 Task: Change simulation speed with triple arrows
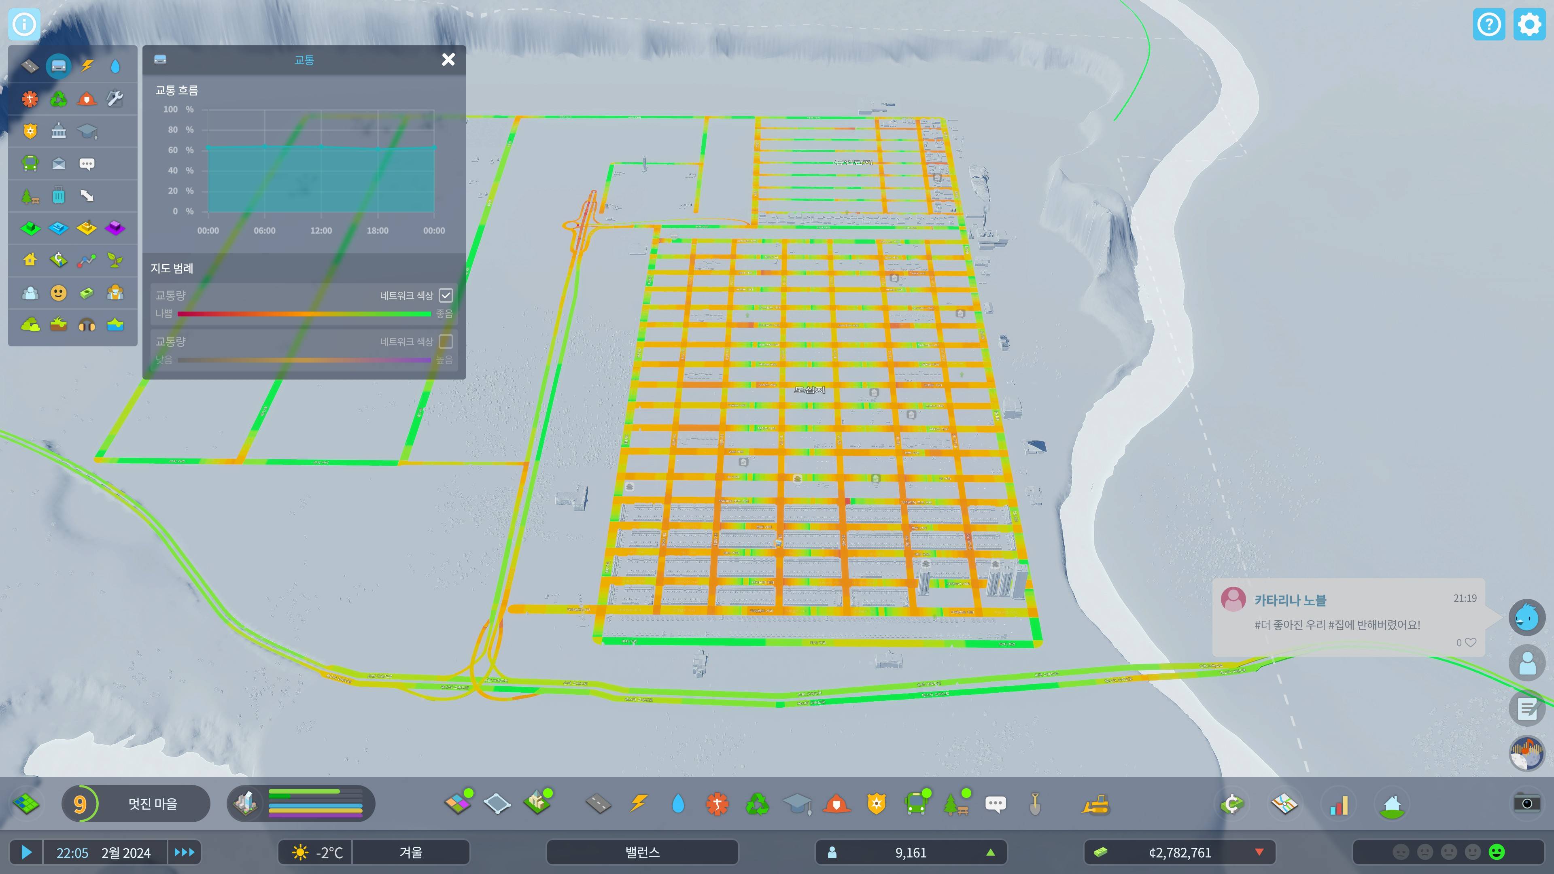pyautogui.click(x=184, y=852)
